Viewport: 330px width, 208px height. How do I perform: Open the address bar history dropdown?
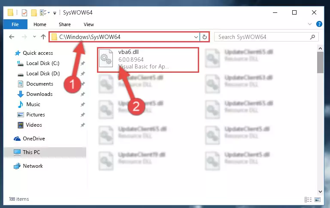pyautogui.click(x=196, y=37)
